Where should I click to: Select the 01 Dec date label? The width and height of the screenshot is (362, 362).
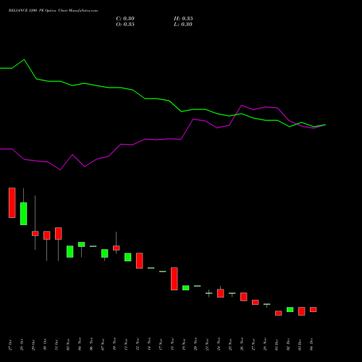tap(277, 345)
